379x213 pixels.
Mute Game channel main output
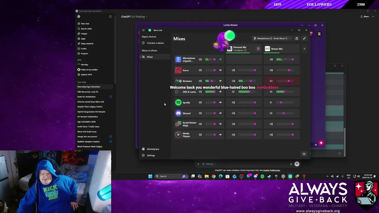click(200, 70)
